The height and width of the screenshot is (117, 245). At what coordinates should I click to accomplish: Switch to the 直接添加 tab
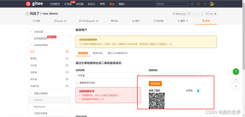[98, 53]
